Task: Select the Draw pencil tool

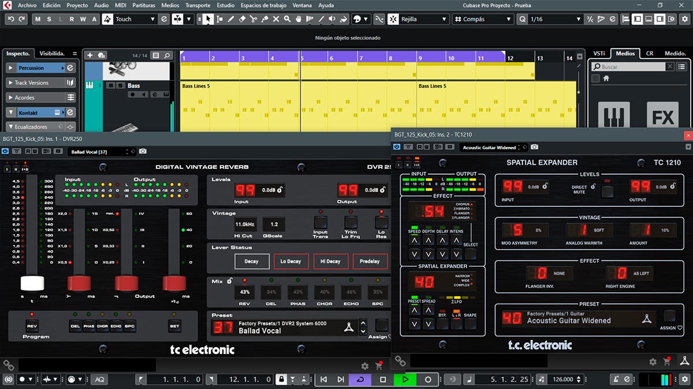Action: 230,19
